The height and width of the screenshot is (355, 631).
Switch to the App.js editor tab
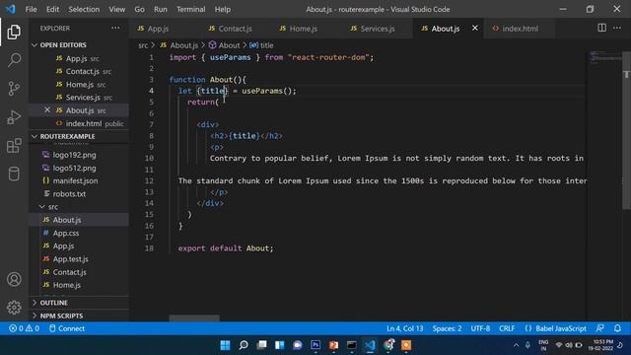pyautogui.click(x=165, y=29)
